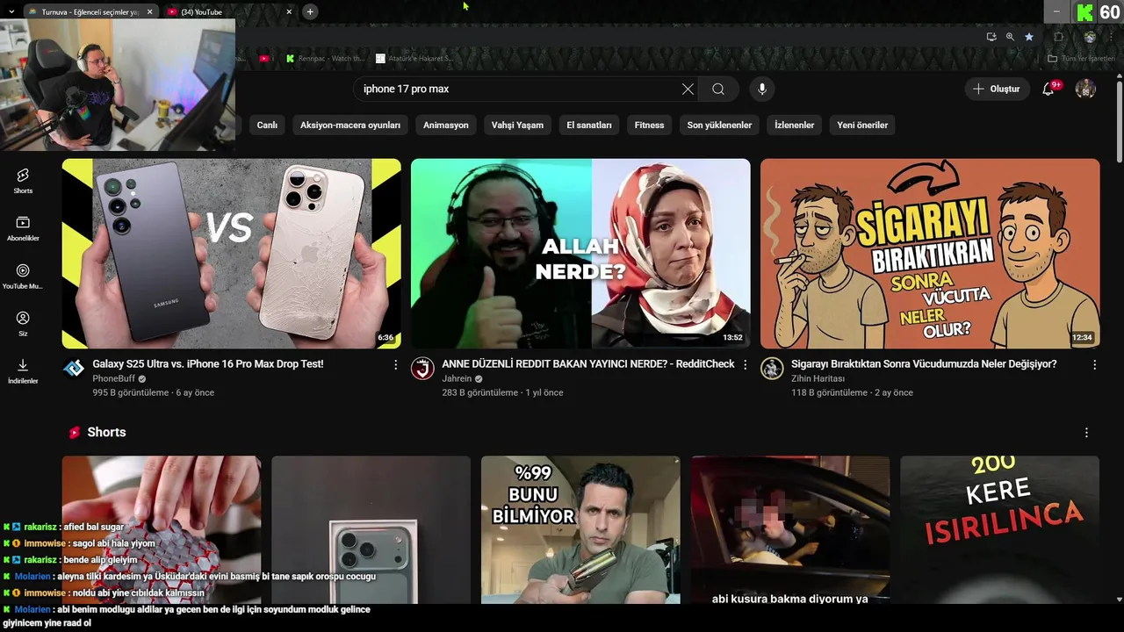Select the Canlı filter chip
This screenshot has height=632, width=1124.
click(x=267, y=125)
